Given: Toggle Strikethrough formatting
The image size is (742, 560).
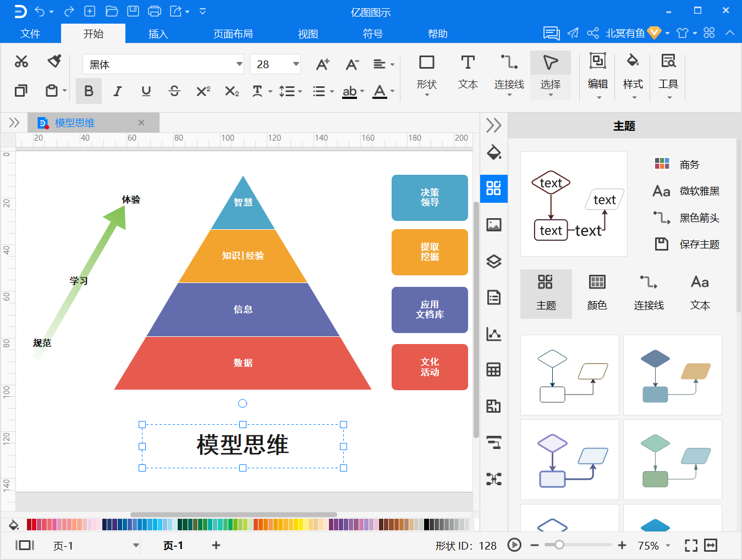Looking at the screenshot, I should [x=174, y=91].
